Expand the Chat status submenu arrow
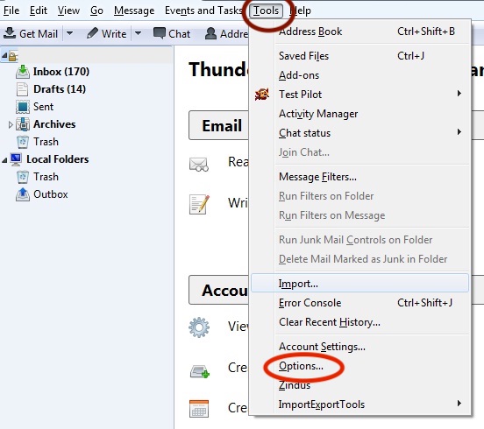 point(459,132)
